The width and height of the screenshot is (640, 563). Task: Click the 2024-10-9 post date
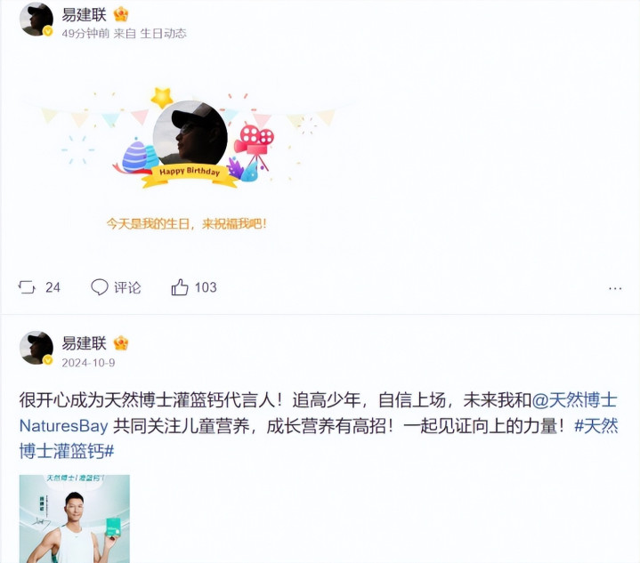[88, 363]
